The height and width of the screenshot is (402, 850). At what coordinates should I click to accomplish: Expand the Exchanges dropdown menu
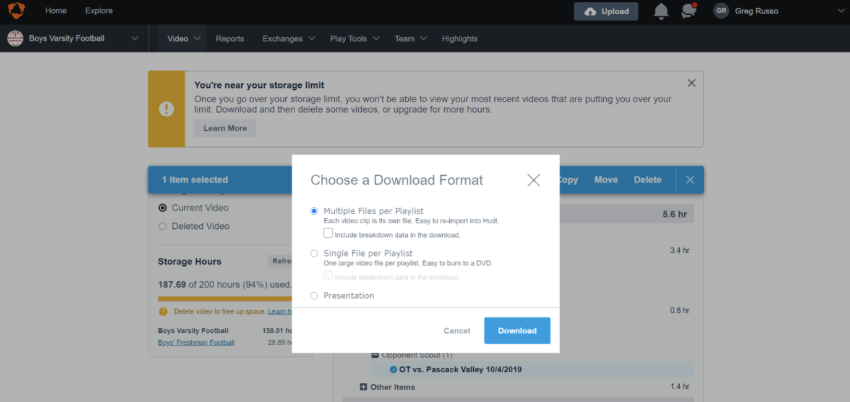(288, 38)
